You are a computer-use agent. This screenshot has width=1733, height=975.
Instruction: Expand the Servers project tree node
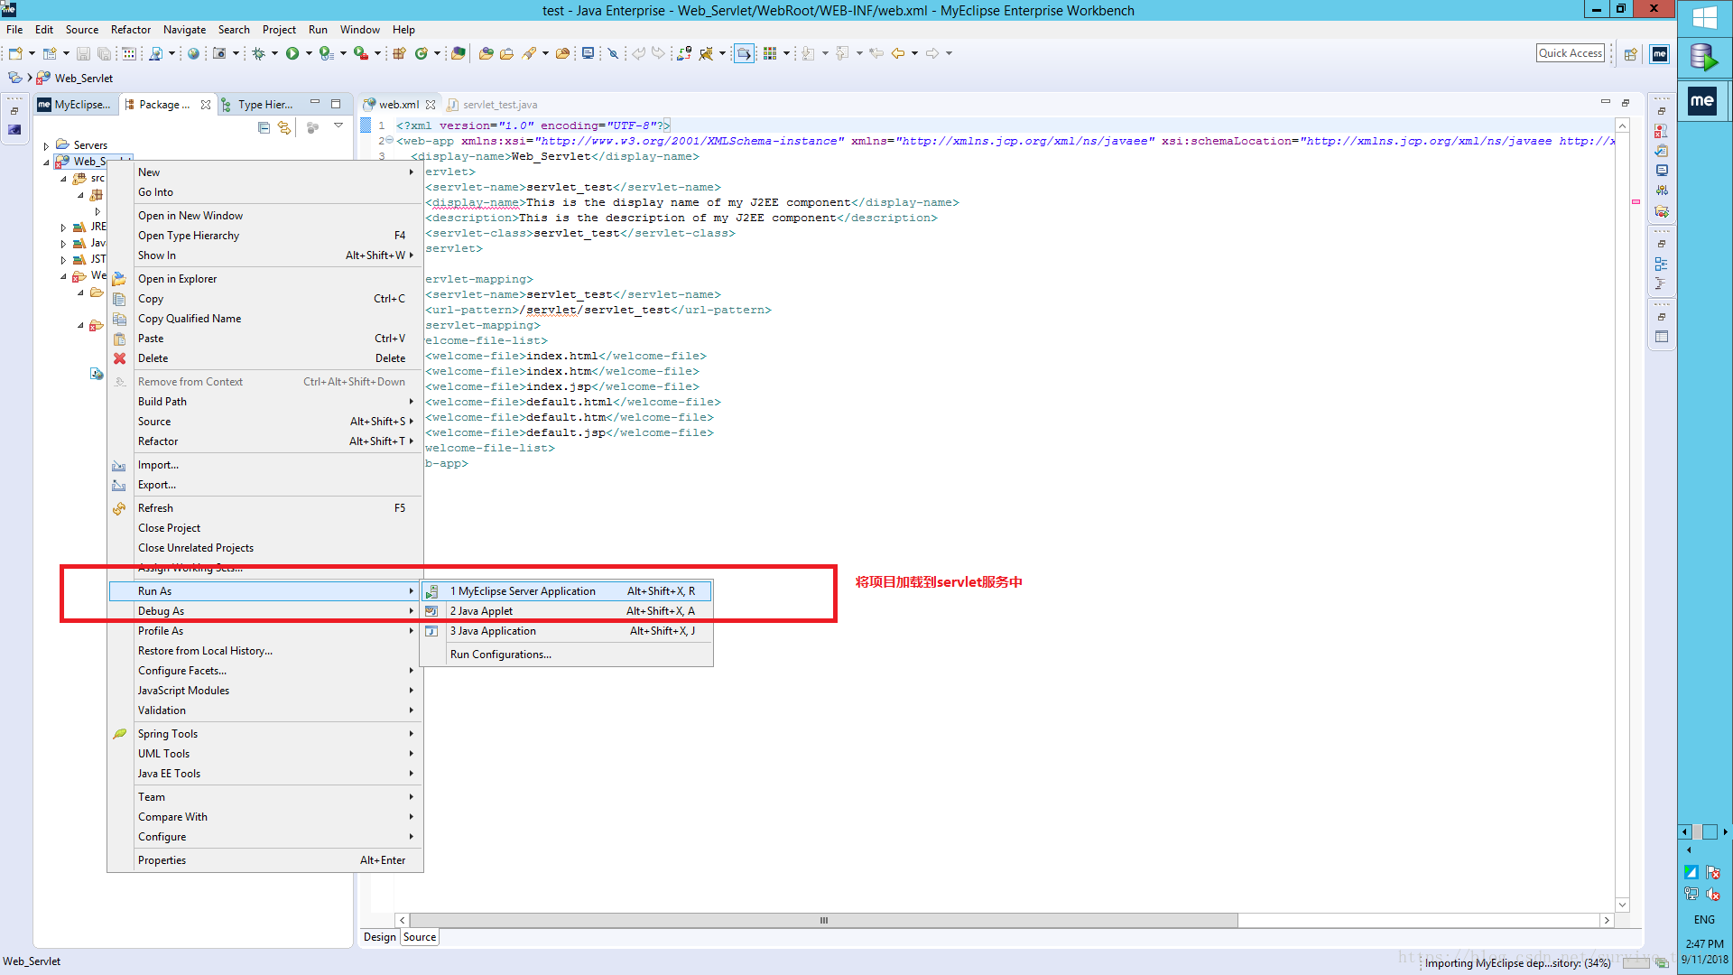tap(46, 145)
